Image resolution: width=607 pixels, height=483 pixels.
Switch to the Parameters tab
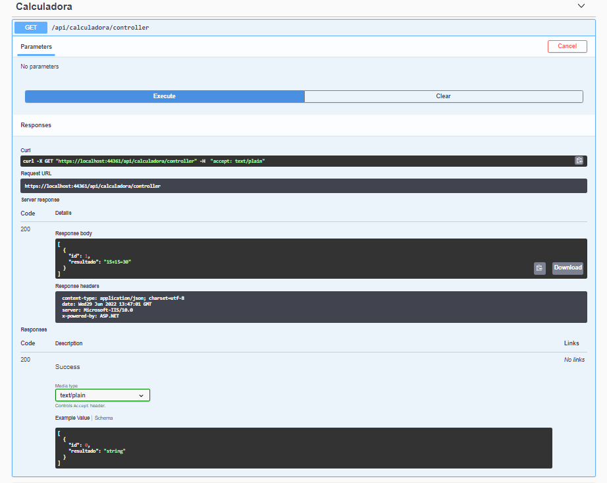[x=36, y=47]
